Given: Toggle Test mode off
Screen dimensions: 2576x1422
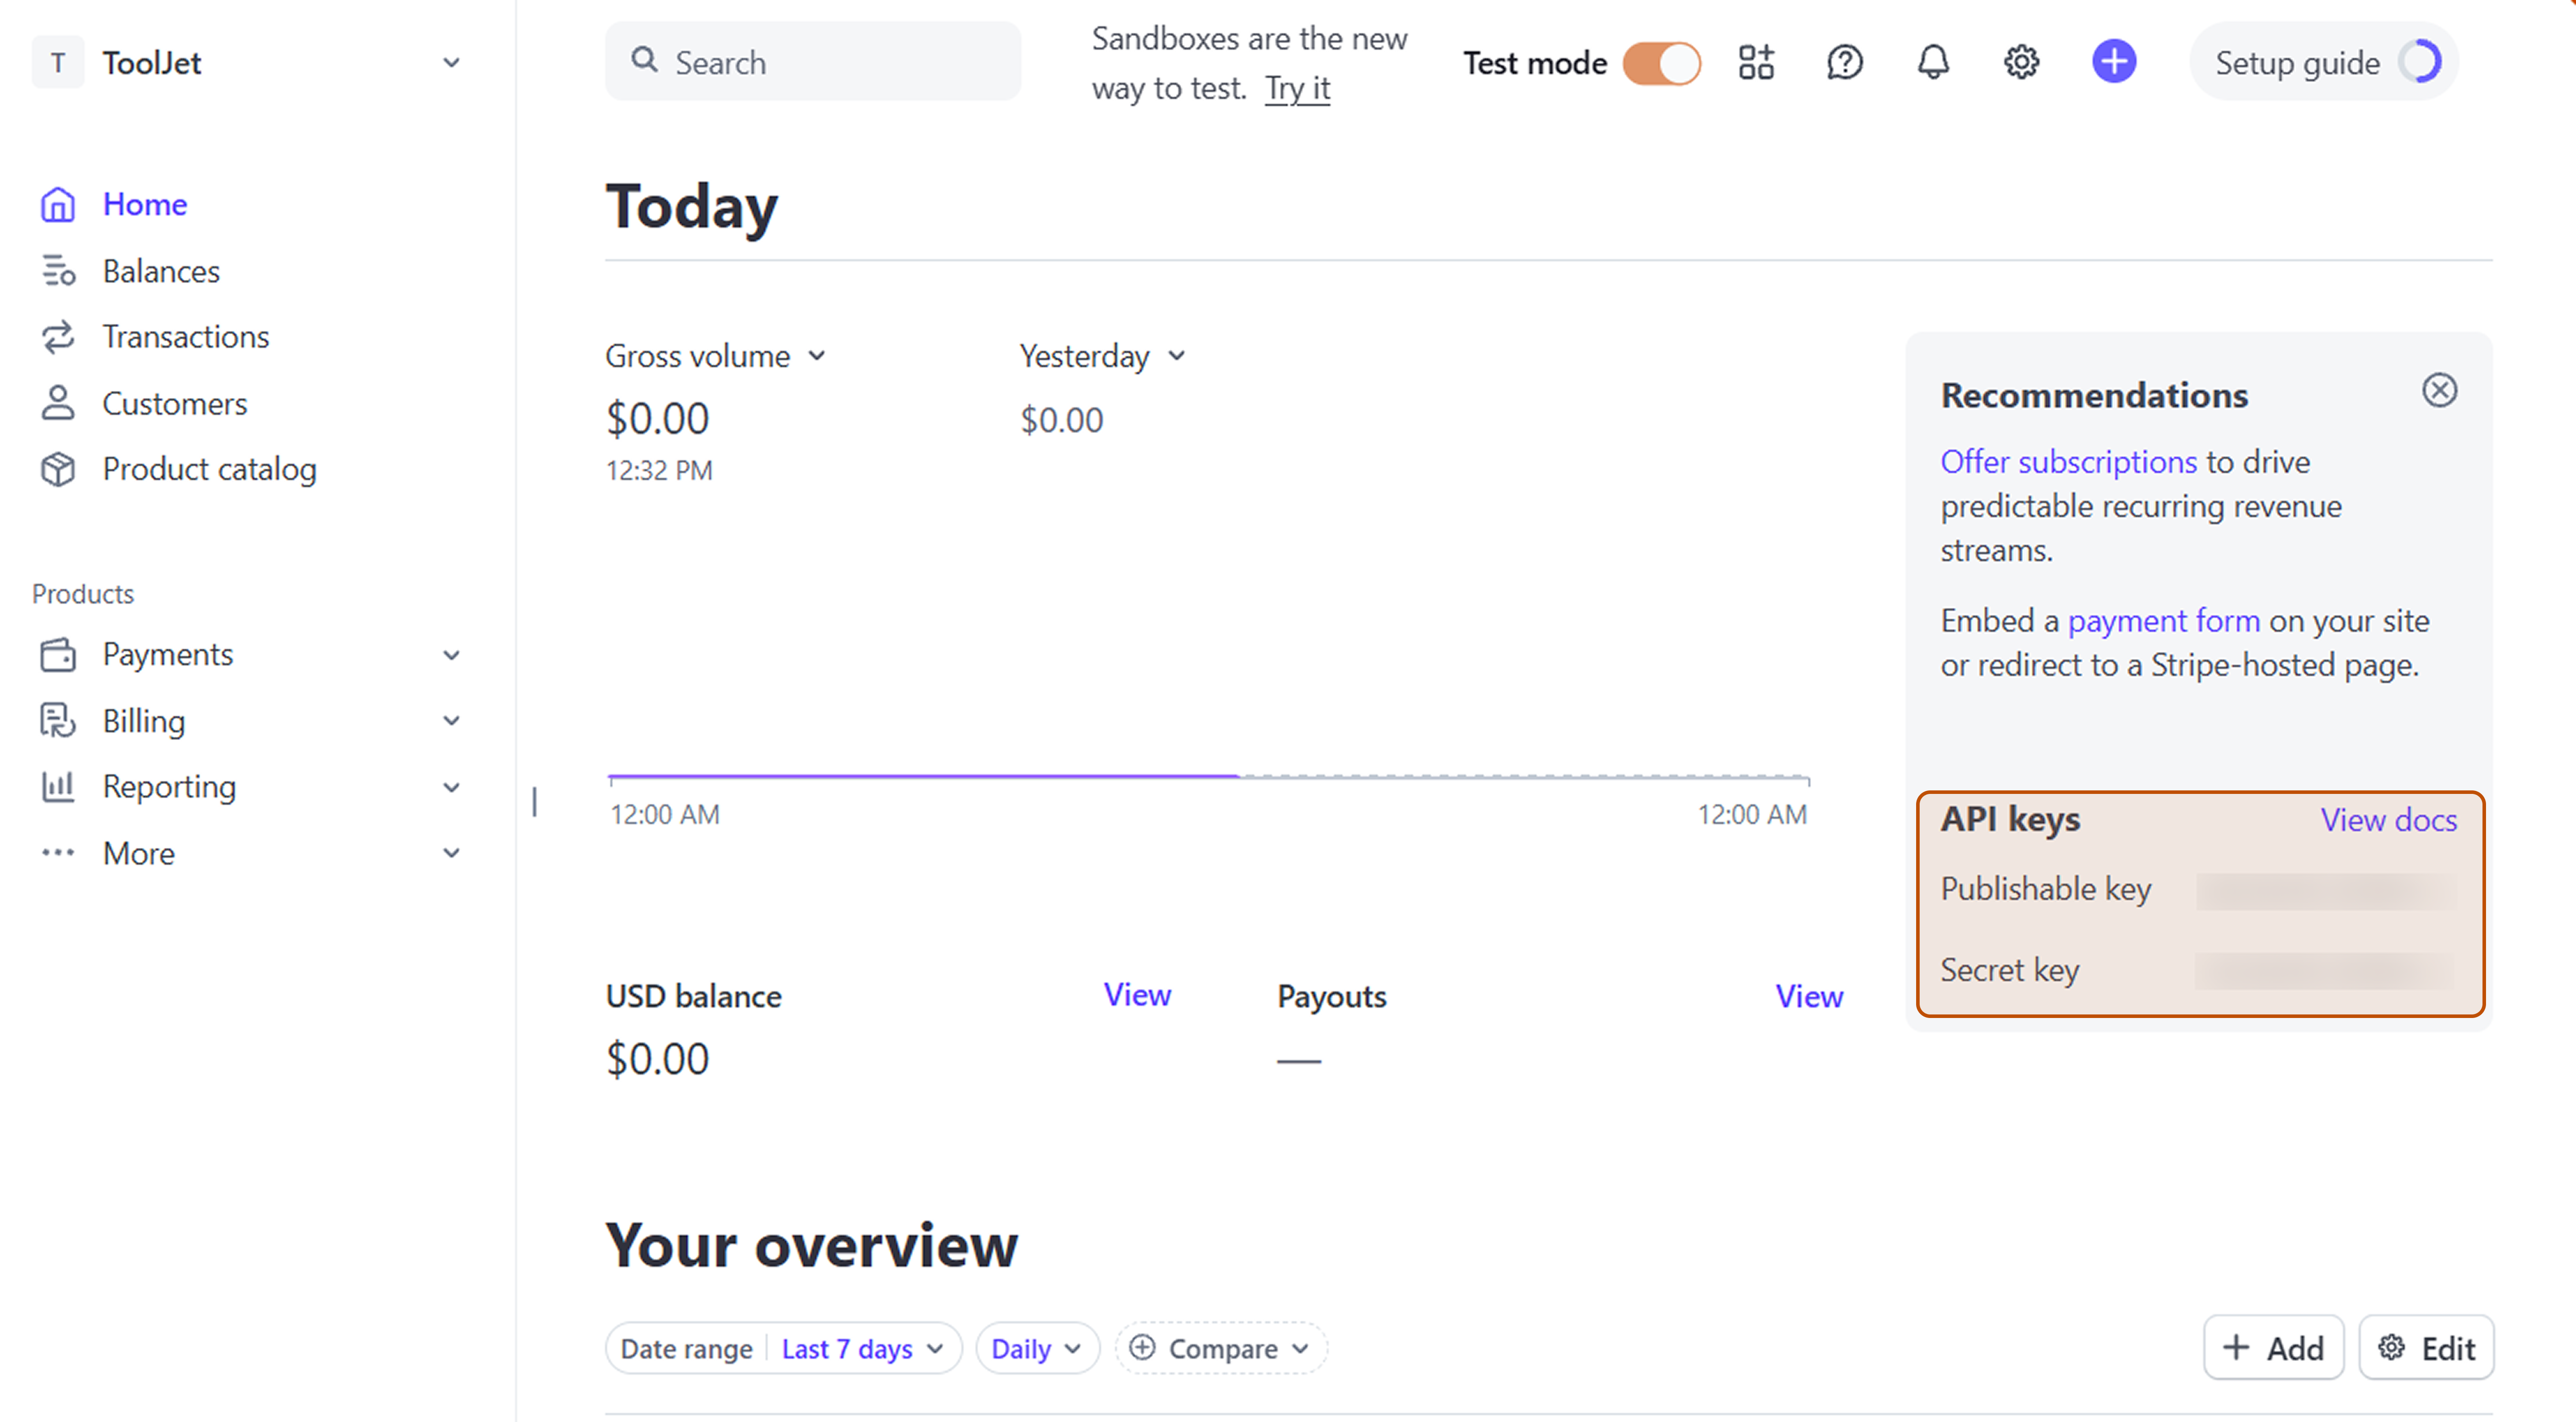Looking at the screenshot, I should 1661,63.
